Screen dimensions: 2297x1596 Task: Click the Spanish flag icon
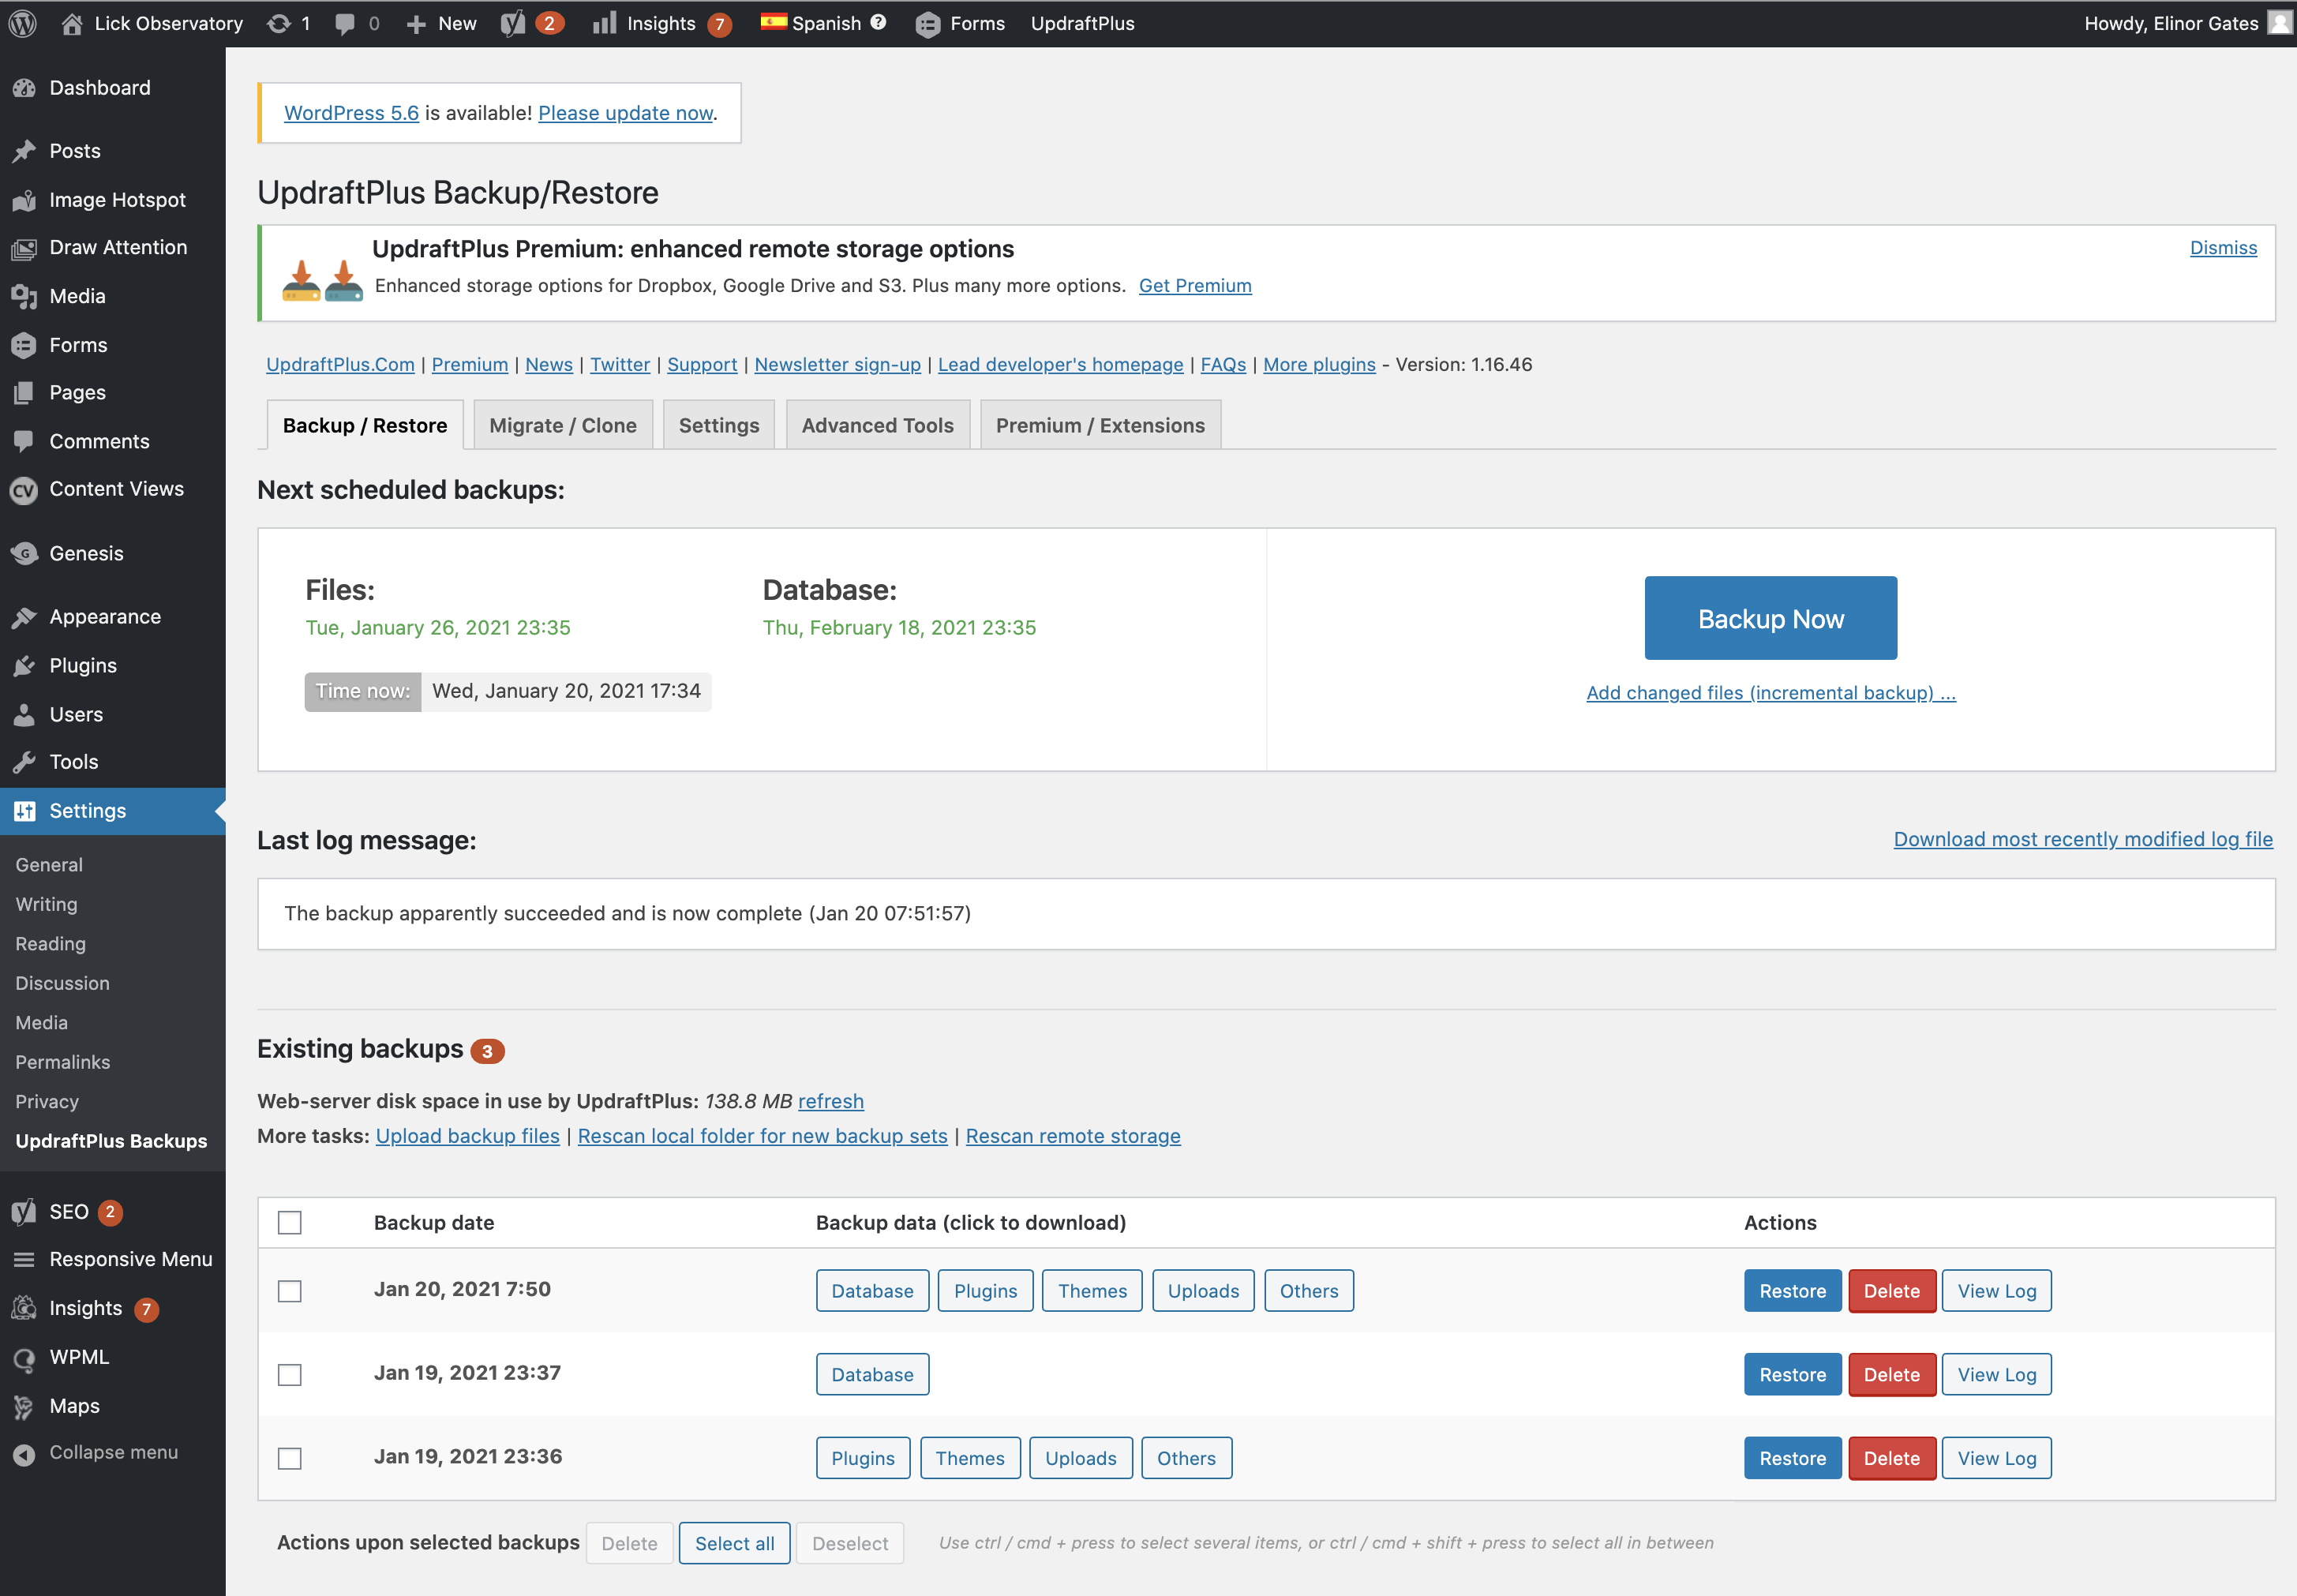[773, 22]
